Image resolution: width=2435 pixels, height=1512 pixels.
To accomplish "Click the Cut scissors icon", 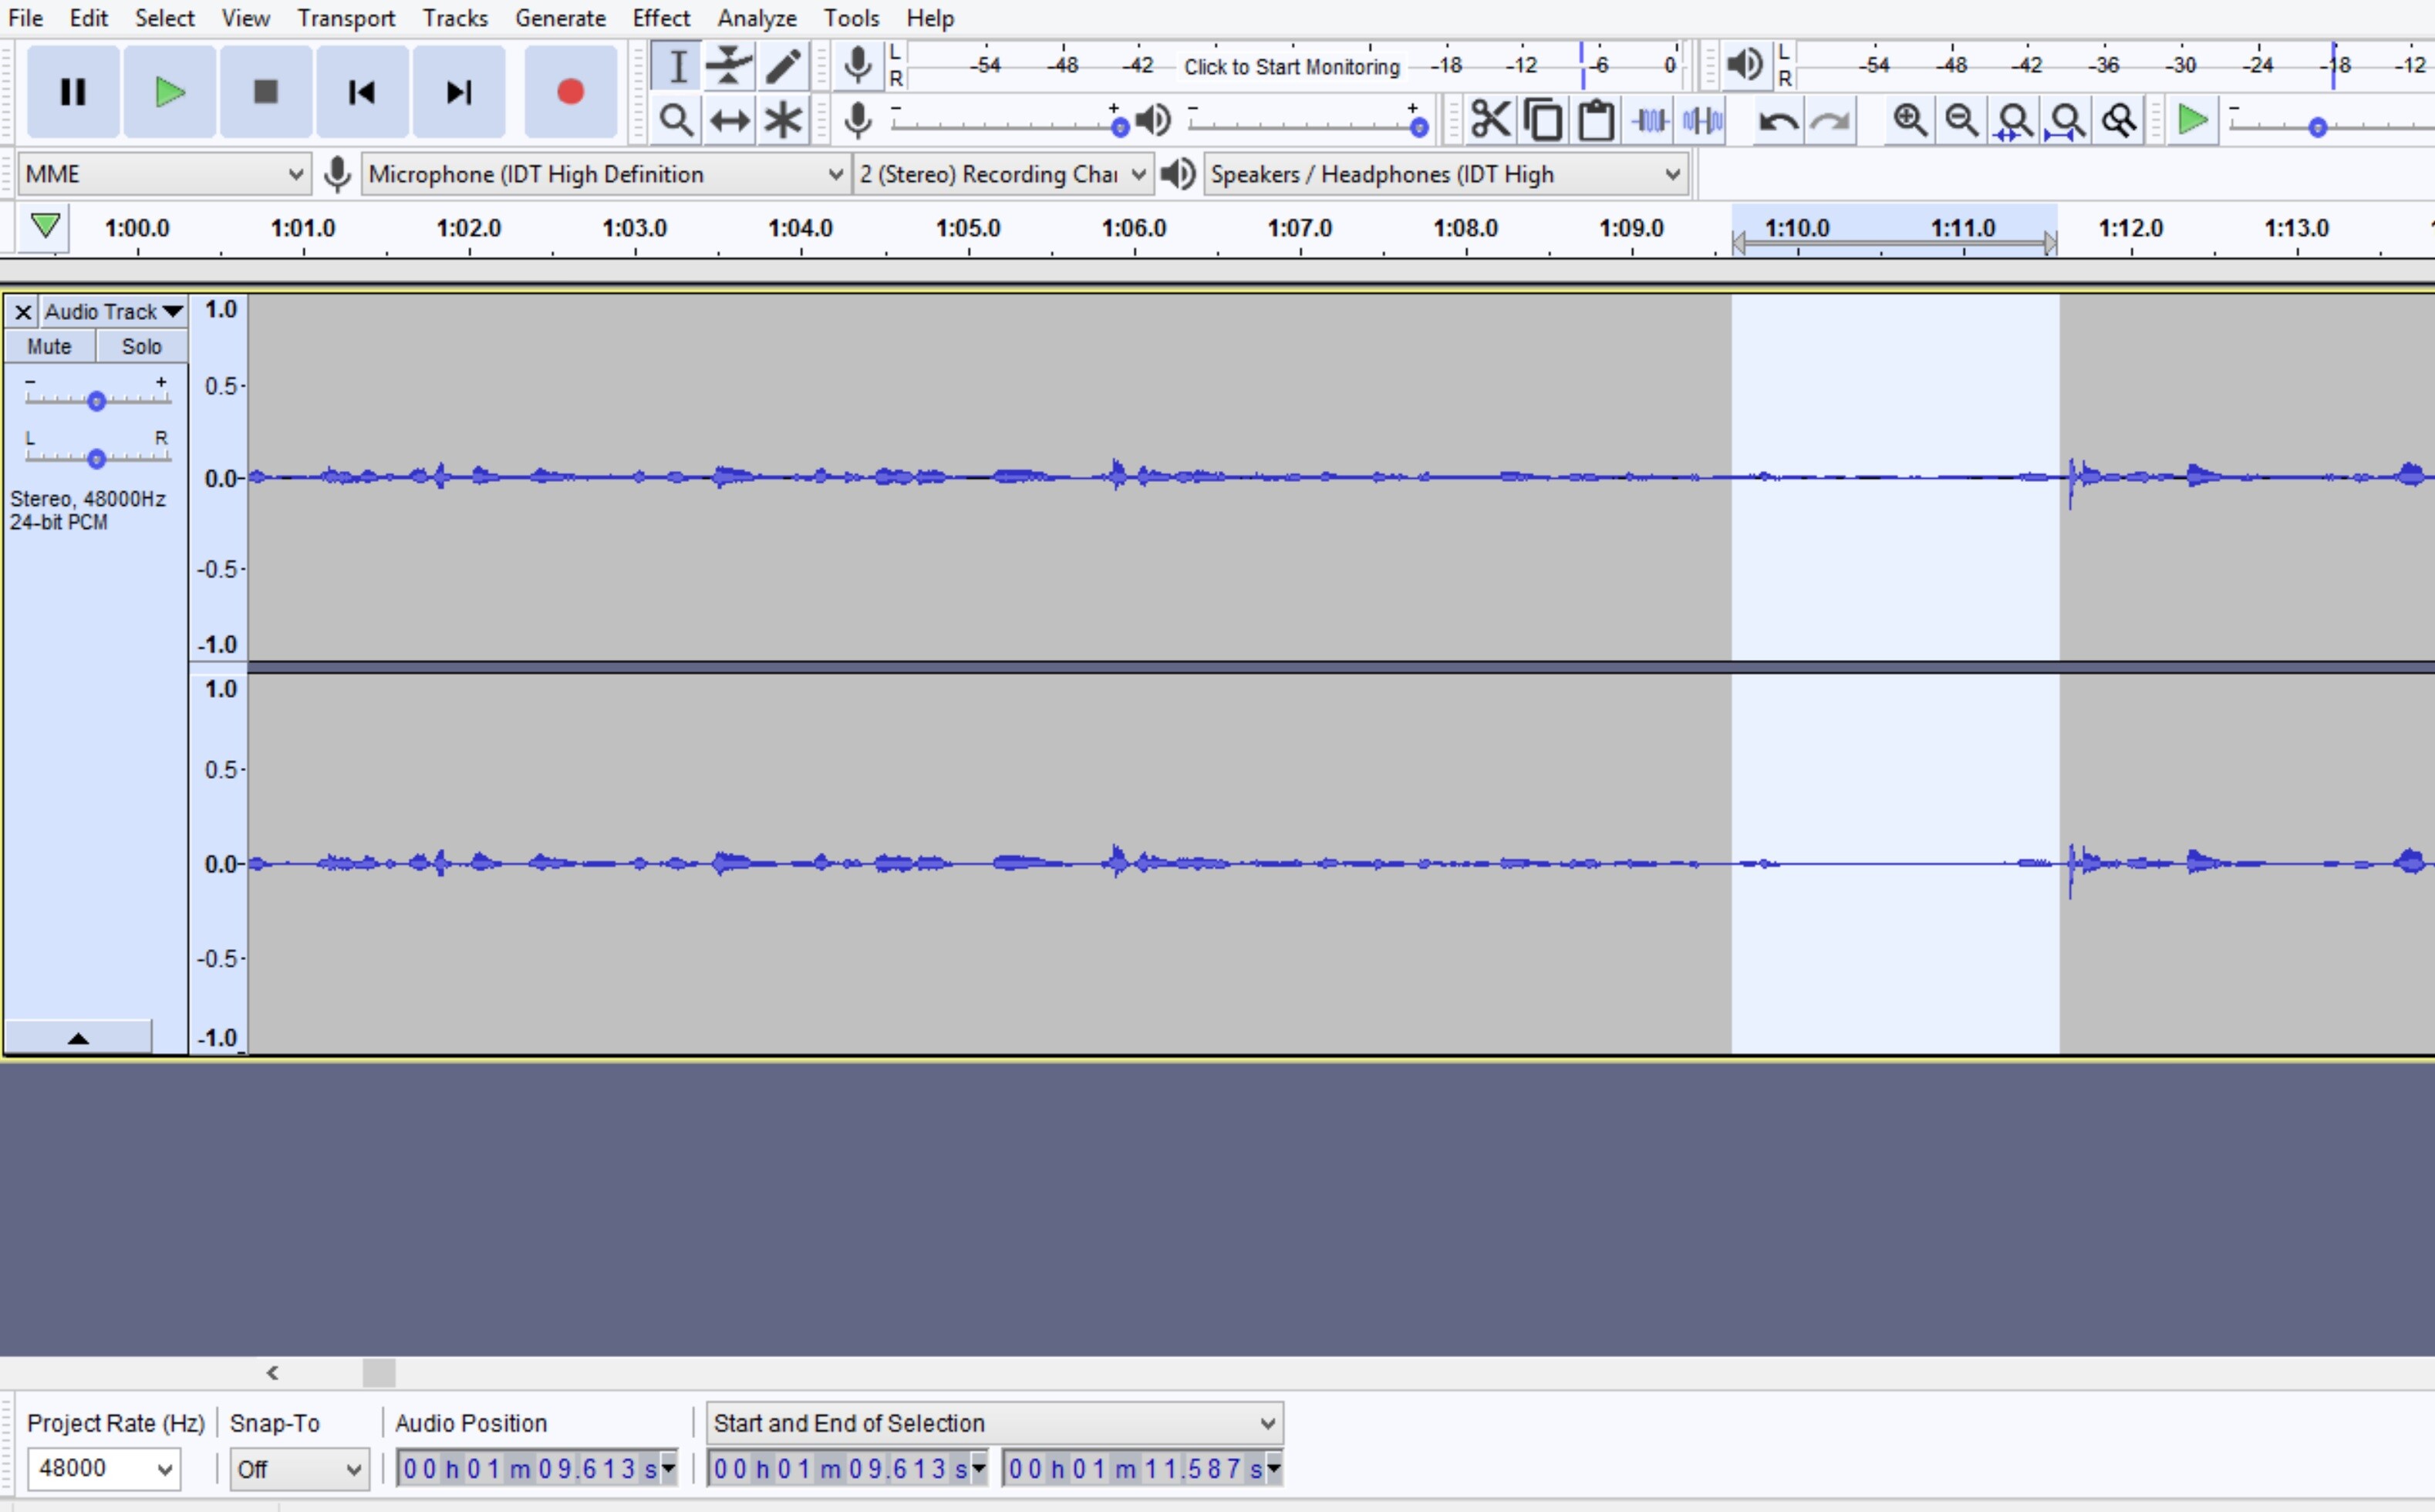I will [x=1491, y=121].
